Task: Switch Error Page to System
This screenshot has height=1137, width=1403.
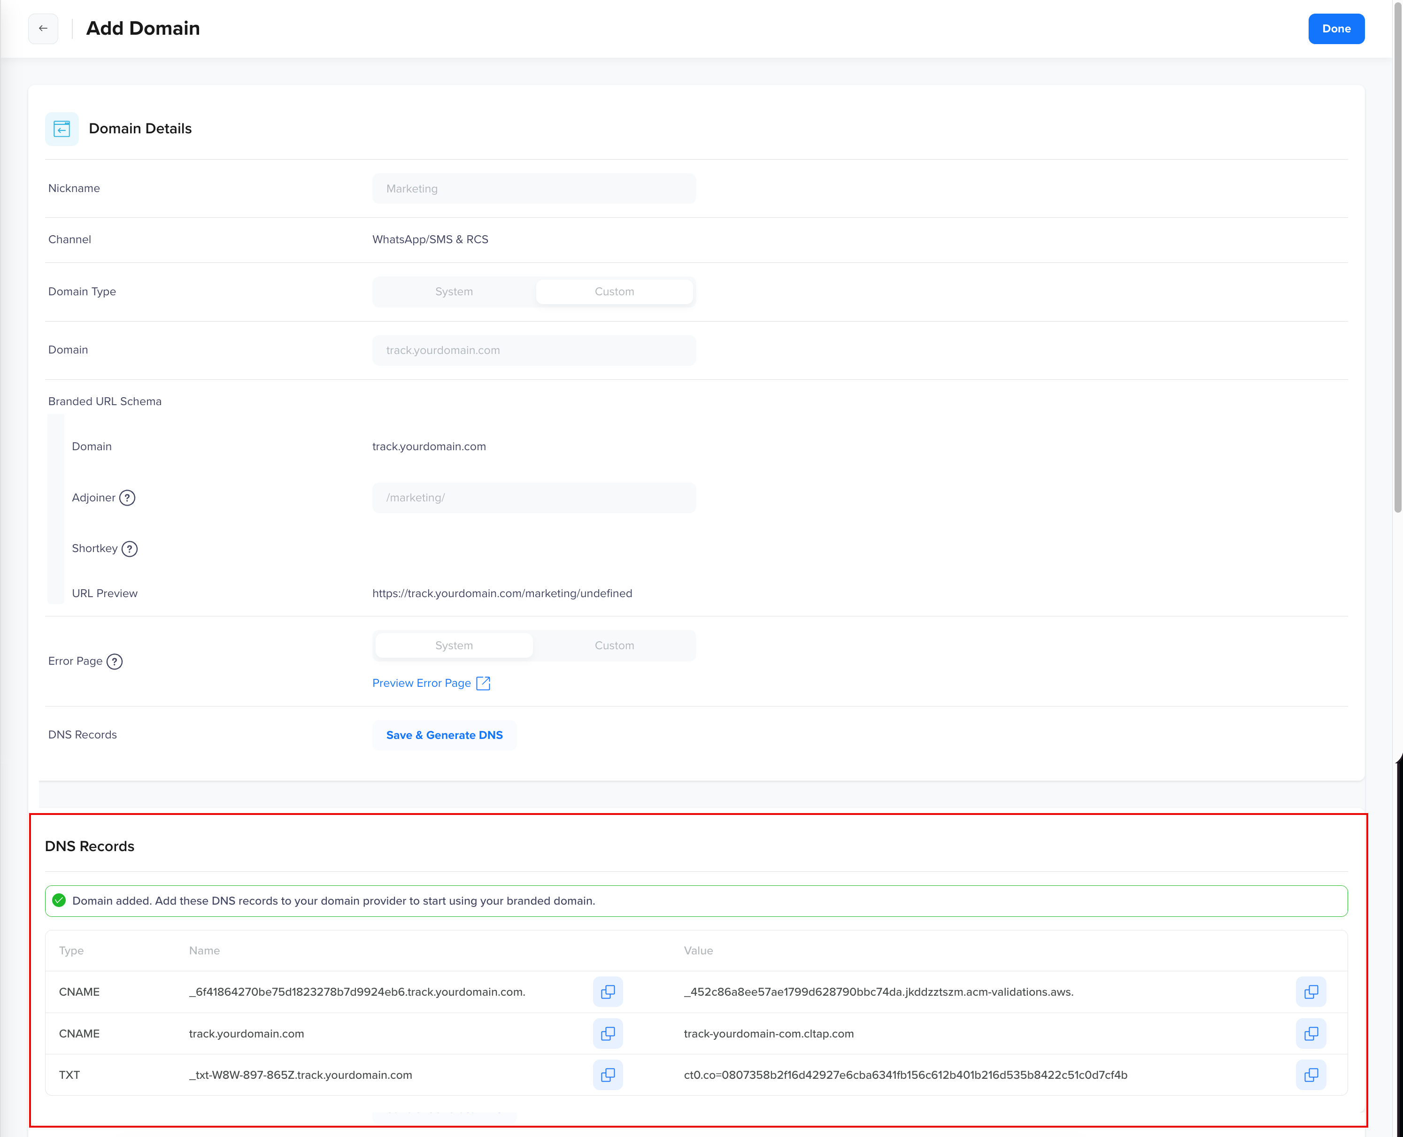Action: click(x=454, y=645)
